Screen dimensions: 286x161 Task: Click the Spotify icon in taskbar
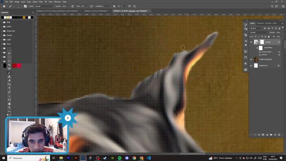(x=120, y=158)
